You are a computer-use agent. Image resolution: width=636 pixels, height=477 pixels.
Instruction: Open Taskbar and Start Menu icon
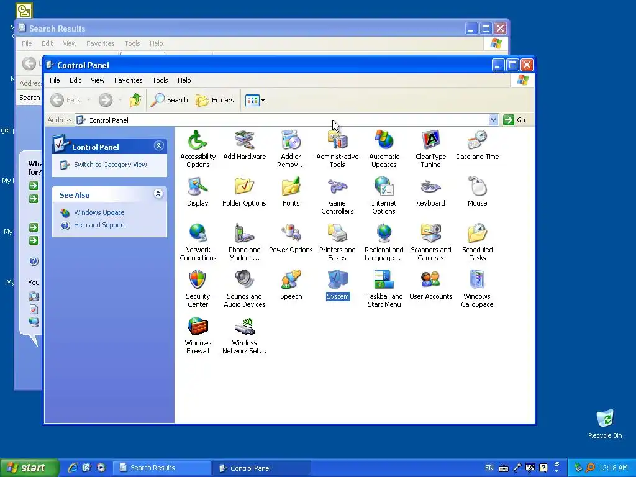coord(384,280)
